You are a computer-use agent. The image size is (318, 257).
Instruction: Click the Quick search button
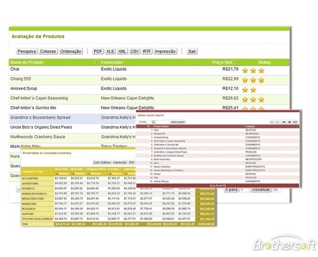[x=178, y=122]
